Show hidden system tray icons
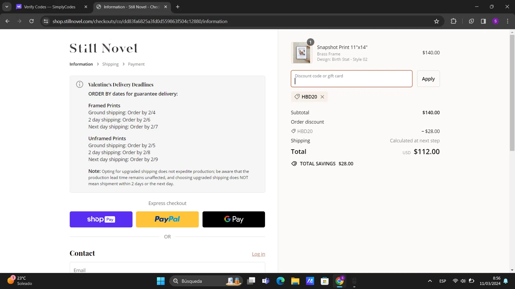 (x=430, y=281)
